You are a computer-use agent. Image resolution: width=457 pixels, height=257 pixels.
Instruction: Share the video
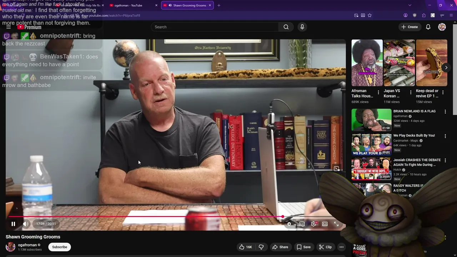tap(280, 247)
